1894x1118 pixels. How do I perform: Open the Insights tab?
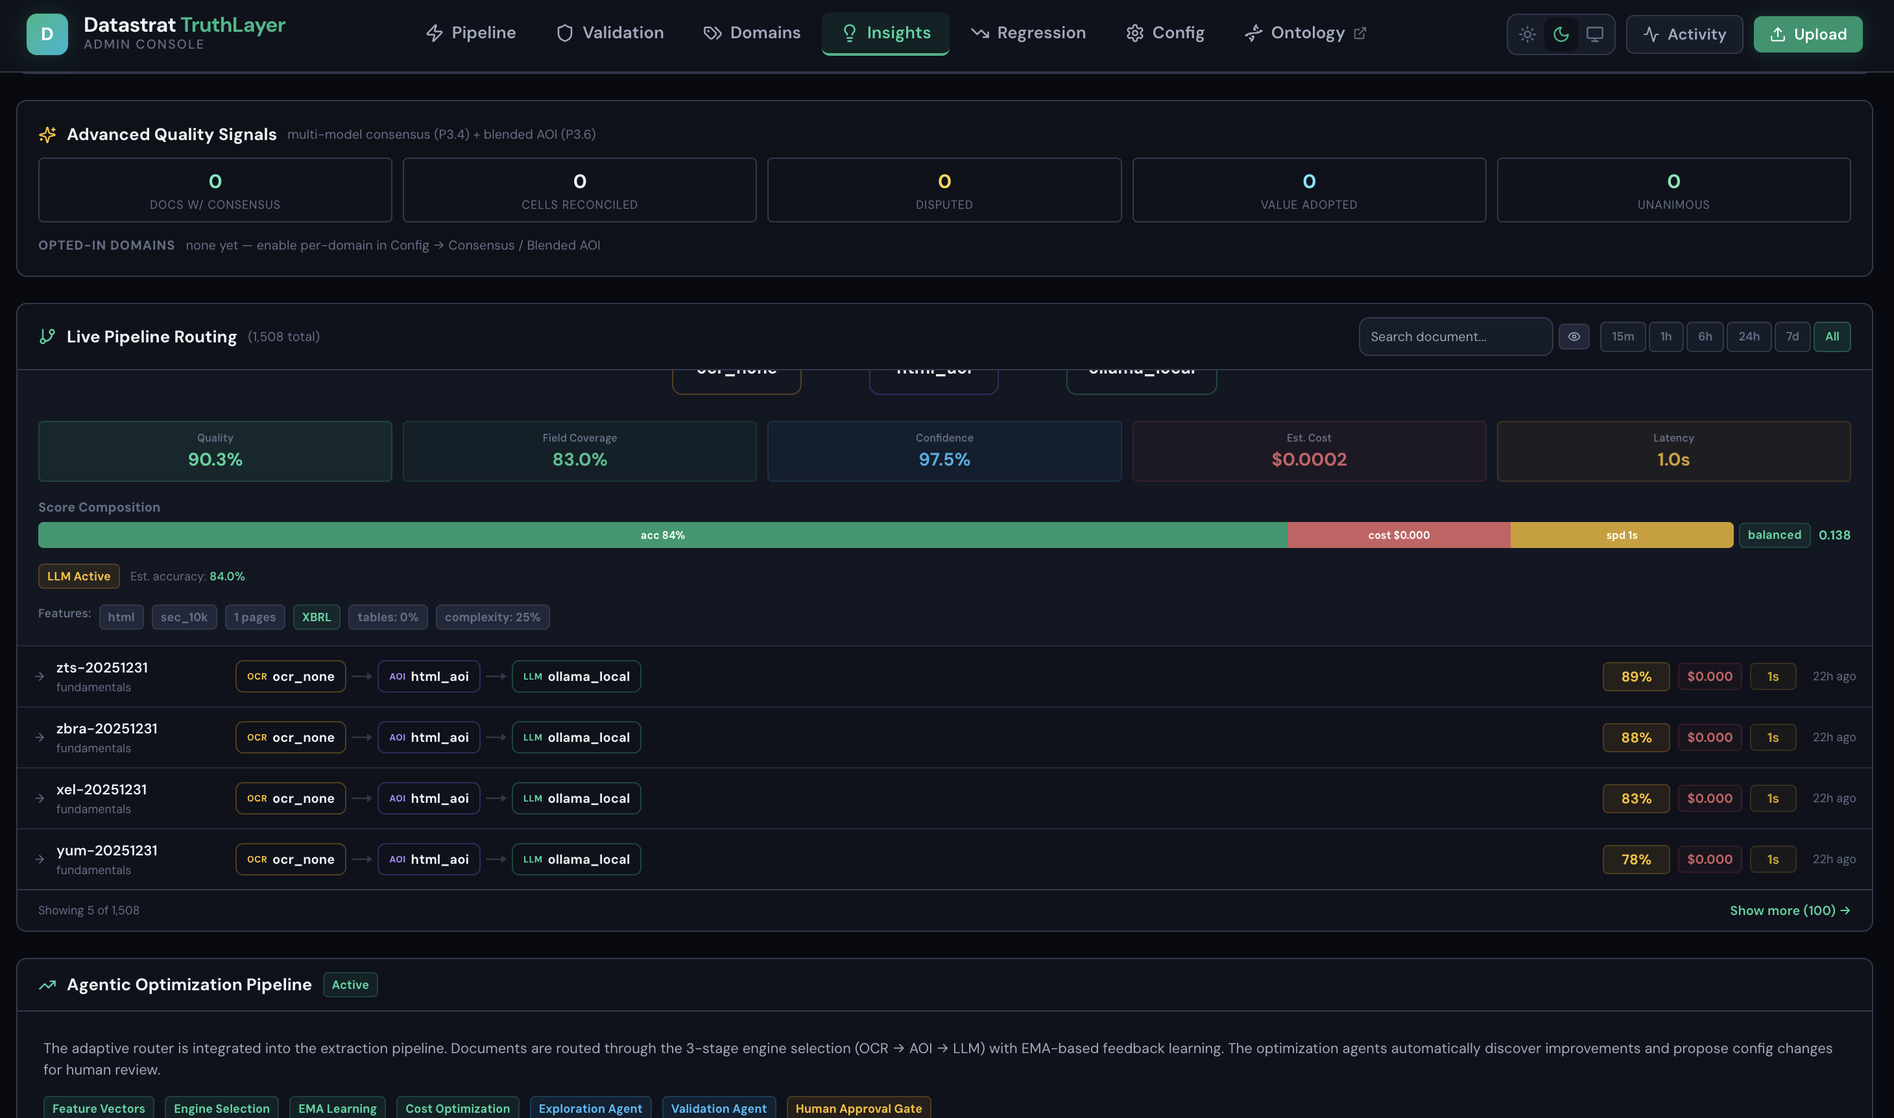click(885, 33)
